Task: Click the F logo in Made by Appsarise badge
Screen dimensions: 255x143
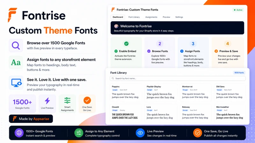Action: [x=15, y=119]
